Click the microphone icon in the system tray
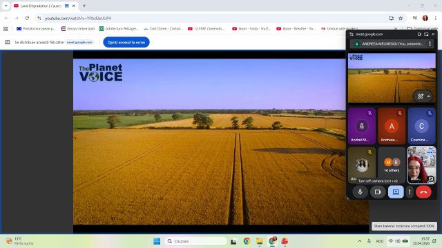The width and height of the screenshot is (442, 248). [x=369, y=241]
